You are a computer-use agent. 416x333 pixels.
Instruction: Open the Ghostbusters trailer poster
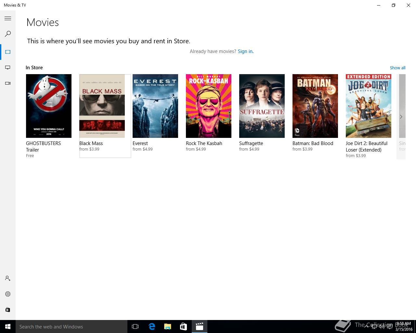click(x=49, y=106)
